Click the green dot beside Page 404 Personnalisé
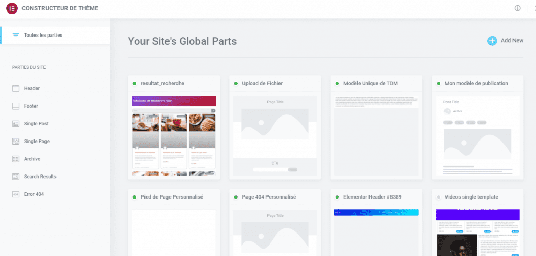The height and width of the screenshot is (256, 536). pyautogui.click(x=236, y=197)
